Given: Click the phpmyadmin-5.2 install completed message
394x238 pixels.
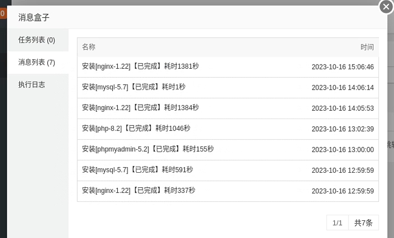Looking at the screenshot, I should pyautogui.click(x=148, y=149).
